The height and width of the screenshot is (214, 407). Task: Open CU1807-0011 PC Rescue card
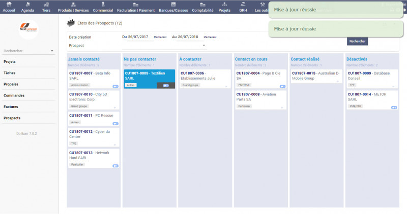(x=94, y=119)
